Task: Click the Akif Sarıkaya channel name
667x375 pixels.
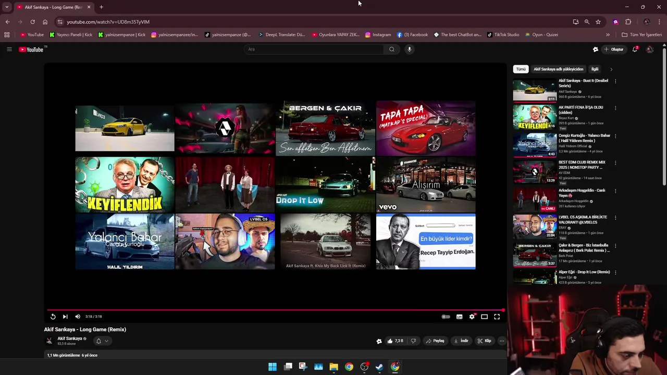Action: 70,339
